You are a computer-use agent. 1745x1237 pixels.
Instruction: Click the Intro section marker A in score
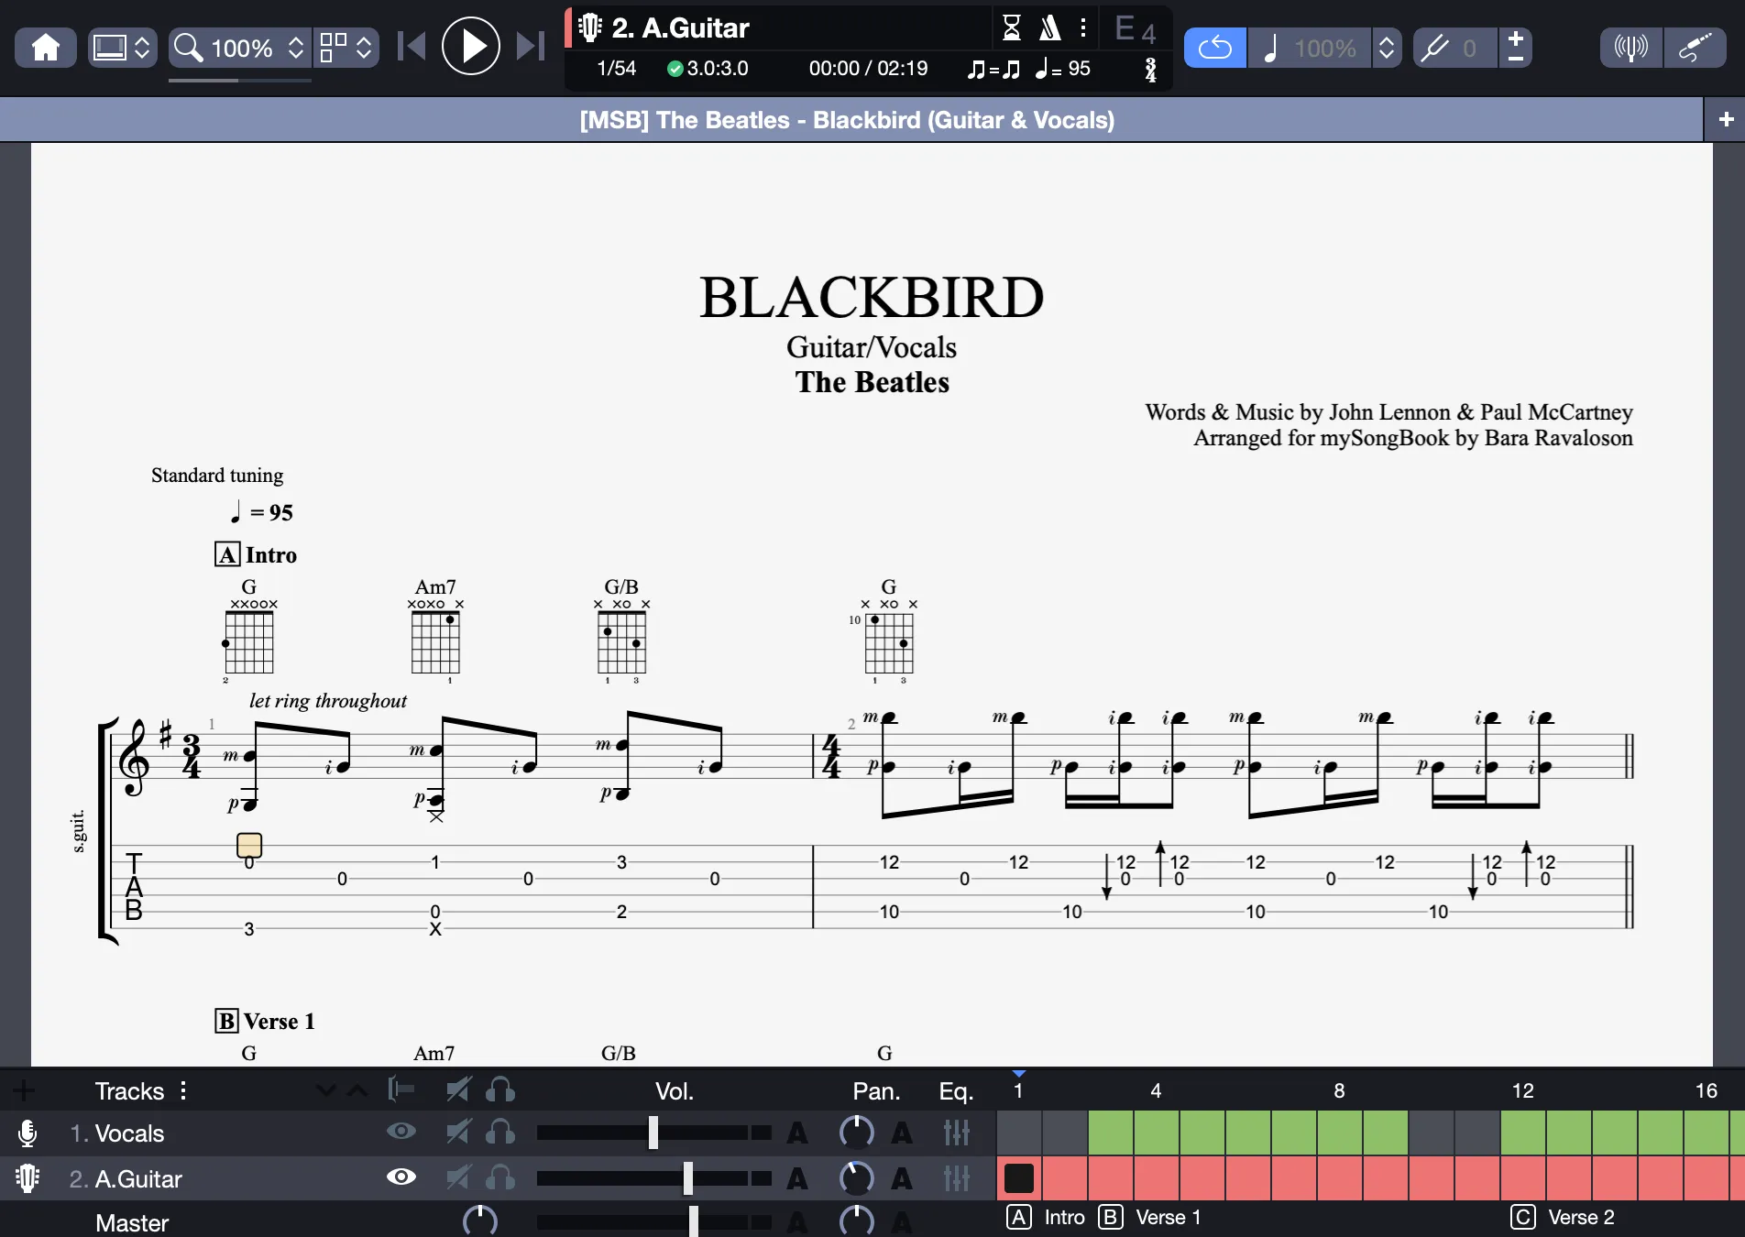tap(227, 554)
